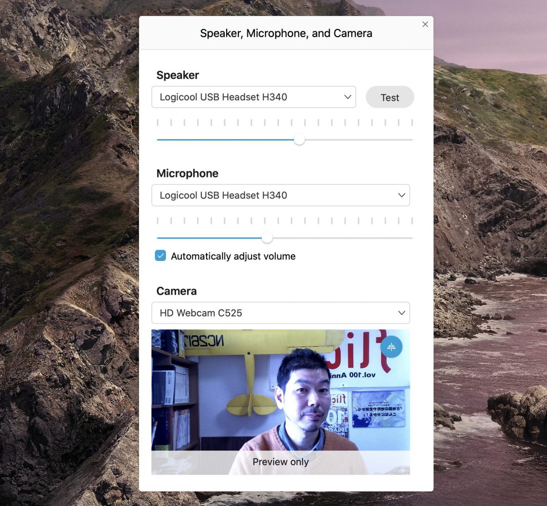Open Microphone device list showing Logicool USB Headset
The width and height of the screenshot is (547, 506).
[x=273, y=195]
